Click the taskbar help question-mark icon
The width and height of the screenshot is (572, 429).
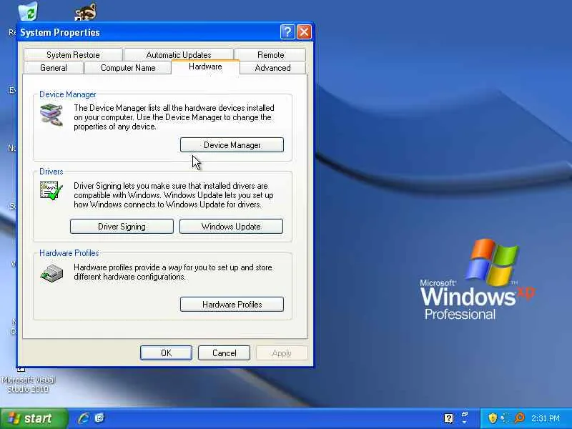tap(449, 418)
